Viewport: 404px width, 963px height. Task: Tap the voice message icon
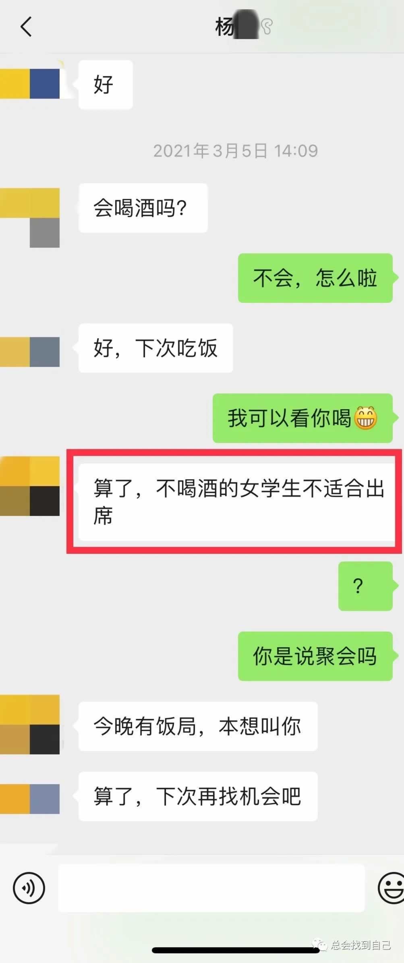coord(29,888)
